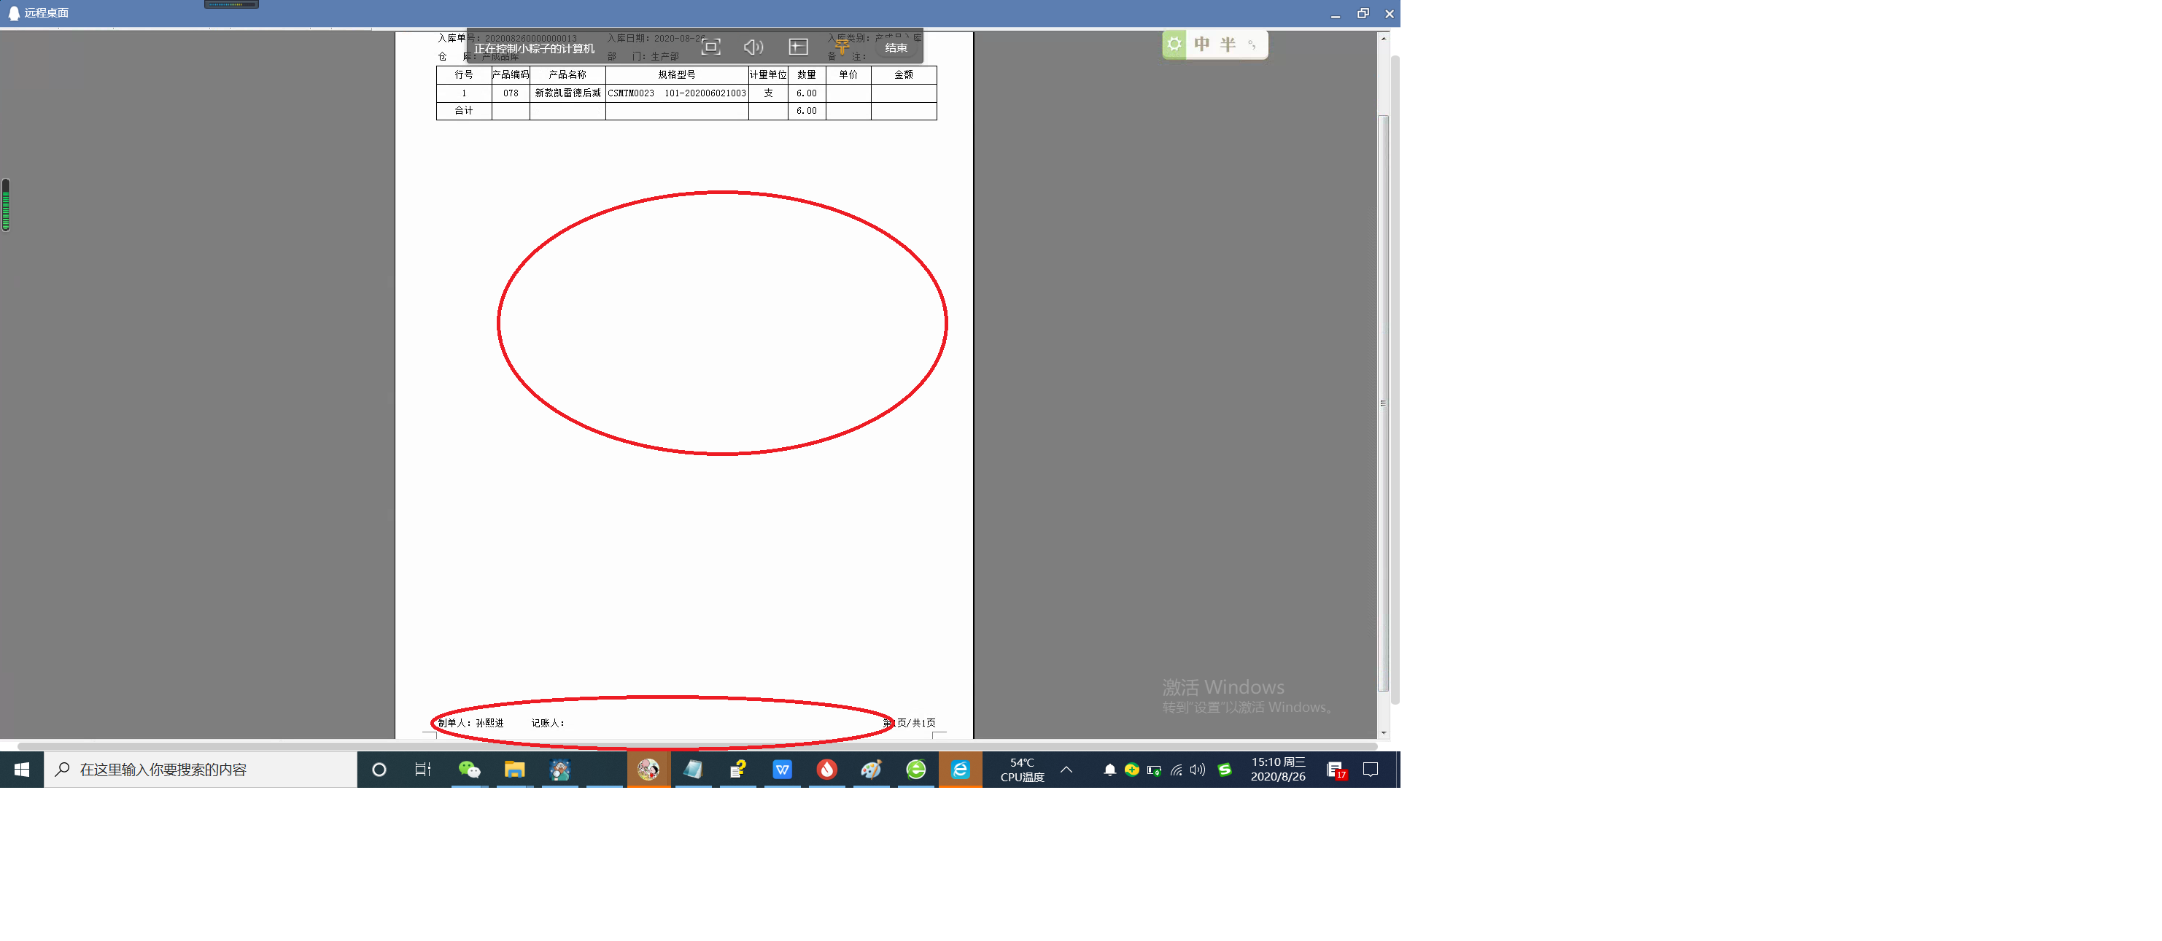This screenshot has width=2162, height=941.
Task: Click the 合计 total row label
Action: coord(463,111)
